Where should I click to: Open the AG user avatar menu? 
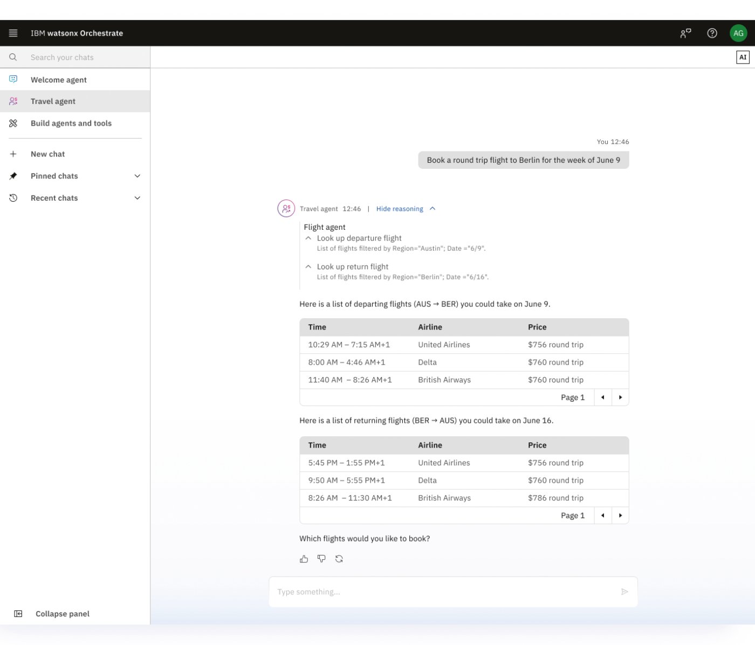click(738, 33)
